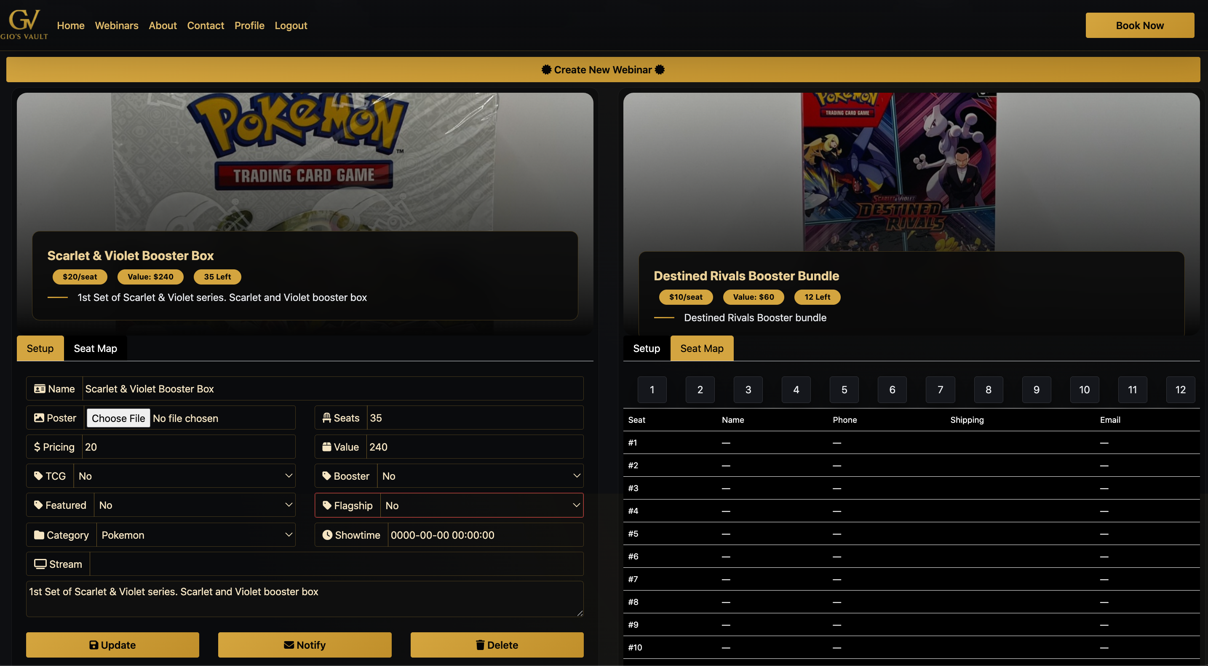1208x666 pixels.
Task: Click the Seats chair icon
Action: tap(327, 418)
